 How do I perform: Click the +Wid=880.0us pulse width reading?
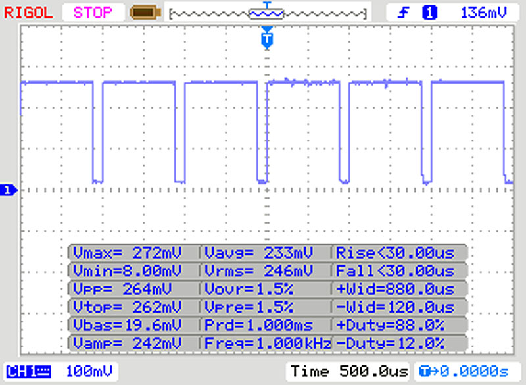coord(395,289)
